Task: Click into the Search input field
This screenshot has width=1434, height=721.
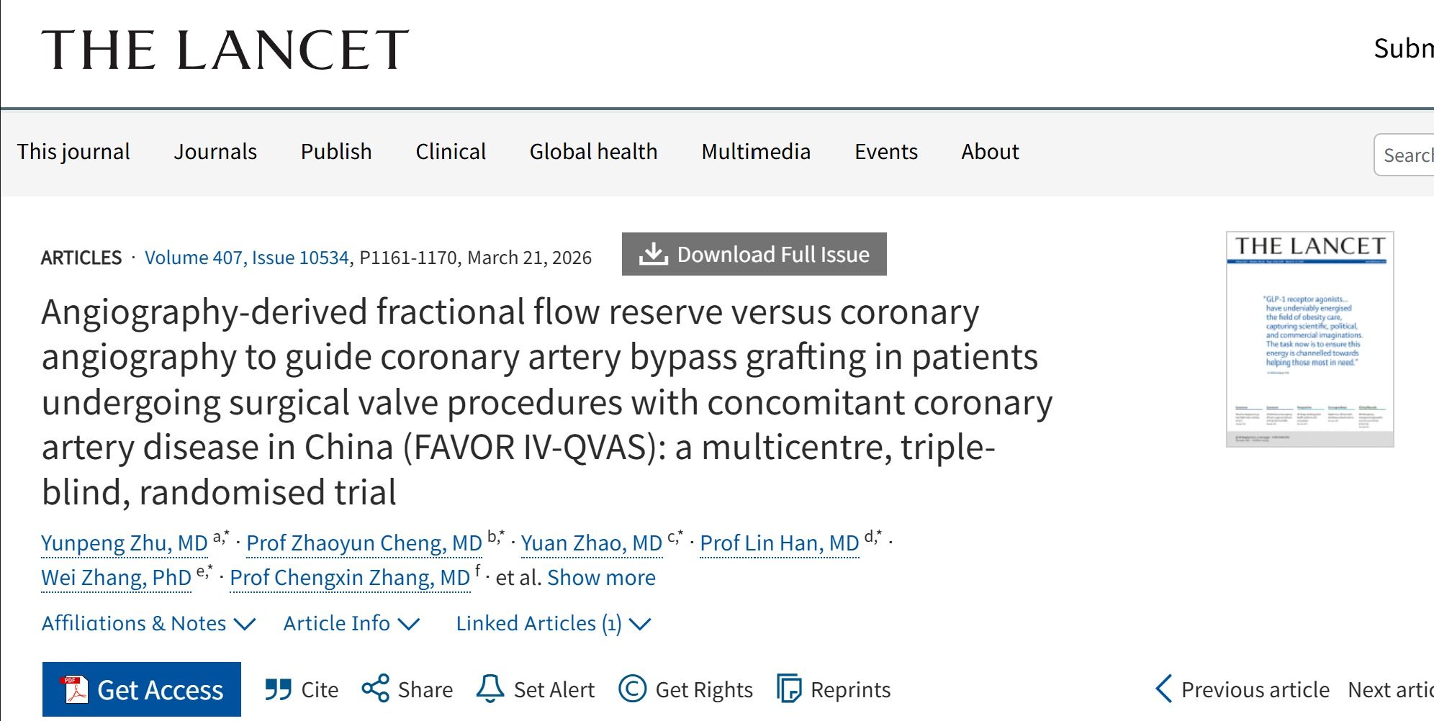Action: click(1407, 155)
